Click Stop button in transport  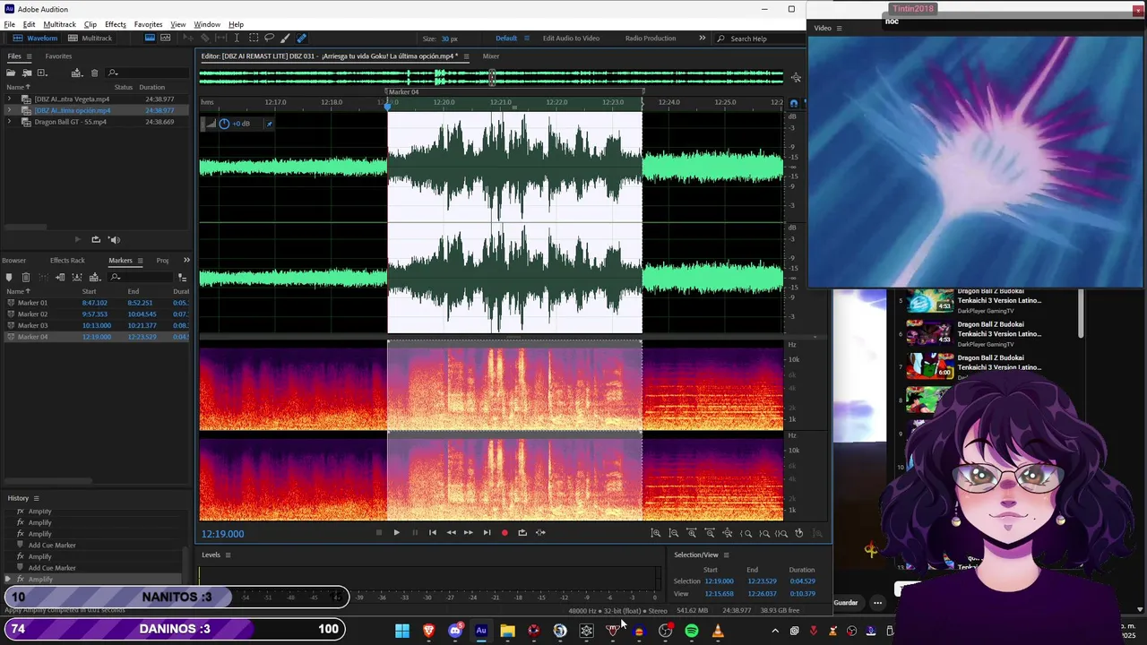click(x=378, y=533)
